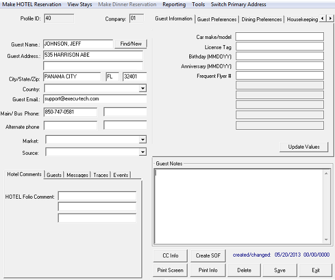Click the Find/New button

pyautogui.click(x=131, y=44)
